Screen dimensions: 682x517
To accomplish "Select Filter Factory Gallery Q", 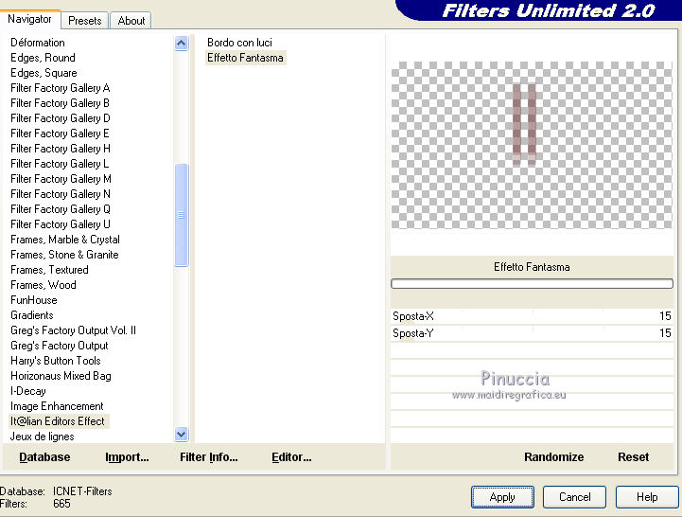I will click(x=60, y=209).
